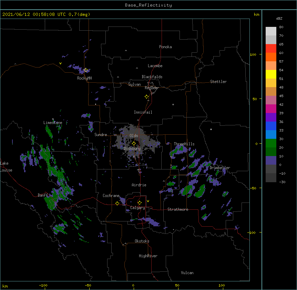This screenshot has width=297, height=290.
Task: Click the white asterisk east of Innisfail
Action: 173,104
